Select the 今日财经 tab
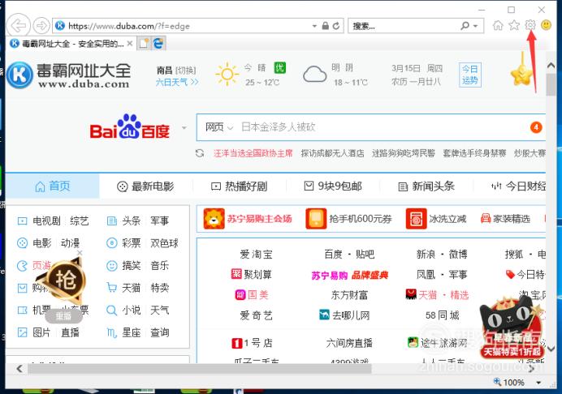Screen dimensions: 562x394 tap(519, 186)
